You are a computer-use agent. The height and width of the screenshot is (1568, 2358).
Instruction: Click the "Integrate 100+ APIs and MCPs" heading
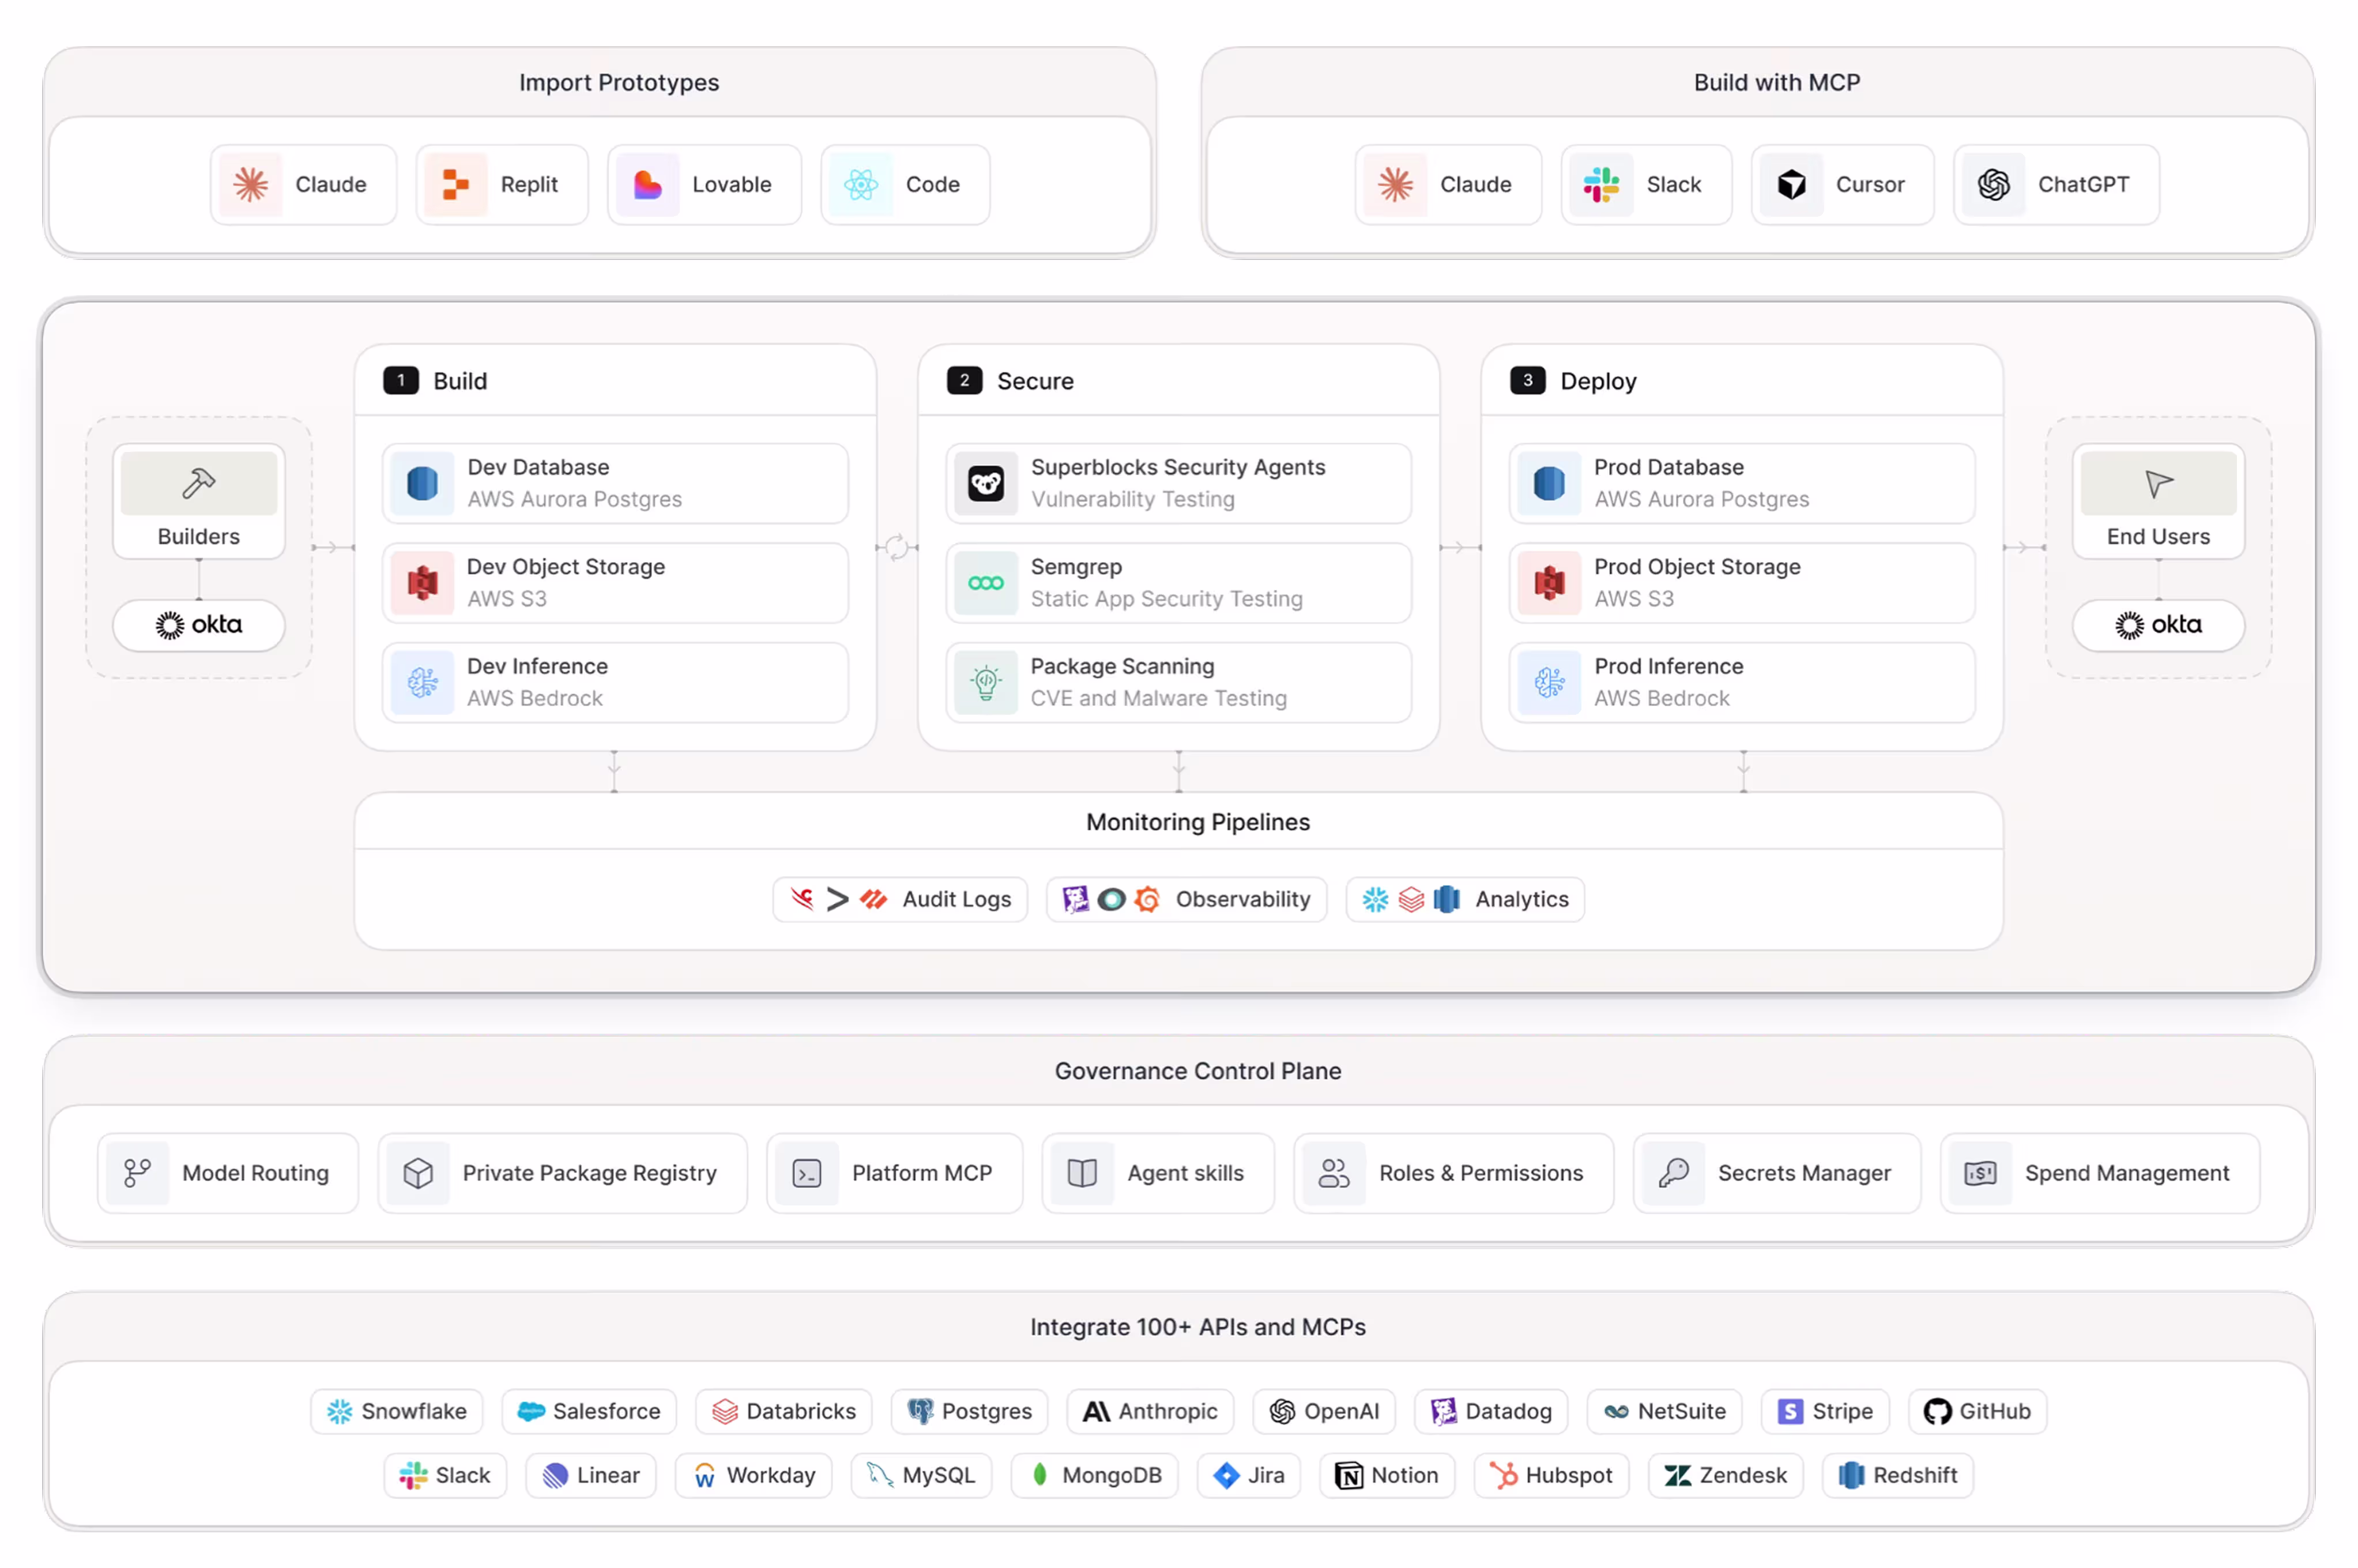click(x=1198, y=1327)
